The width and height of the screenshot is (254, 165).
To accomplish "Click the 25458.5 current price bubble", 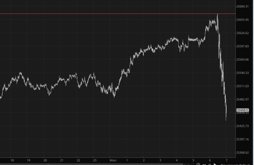I will 242,110.
